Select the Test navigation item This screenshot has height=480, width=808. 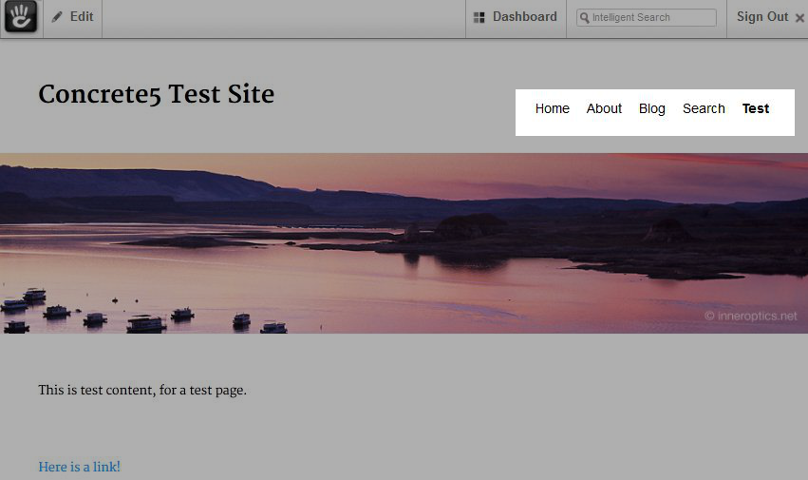point(756,108)
